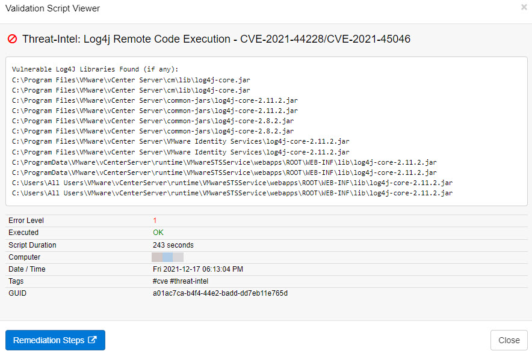The height and width of the screenshot is (354, 532).
Task: Dismiss the viewer with the top-right X
Action: click(524, 7)
